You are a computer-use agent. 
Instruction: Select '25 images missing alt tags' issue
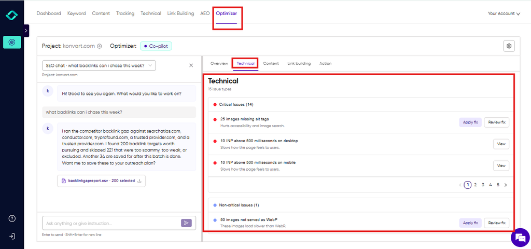click(245, 119)
